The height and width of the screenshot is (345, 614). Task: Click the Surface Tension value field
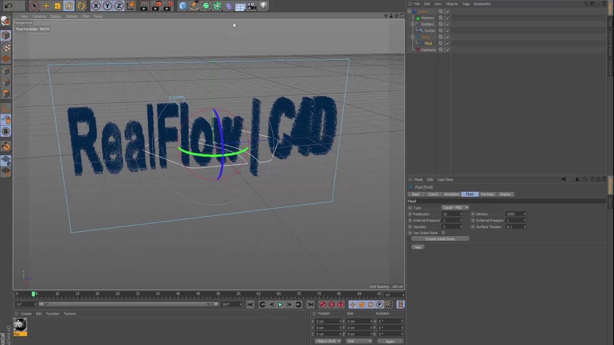click(515, 227)
